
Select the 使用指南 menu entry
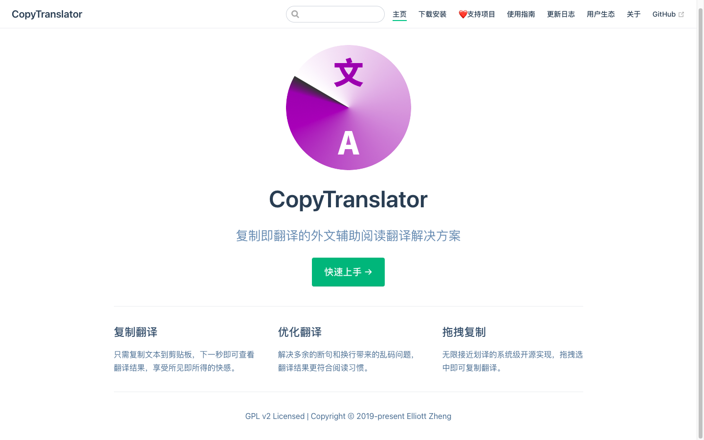[521, 14]
